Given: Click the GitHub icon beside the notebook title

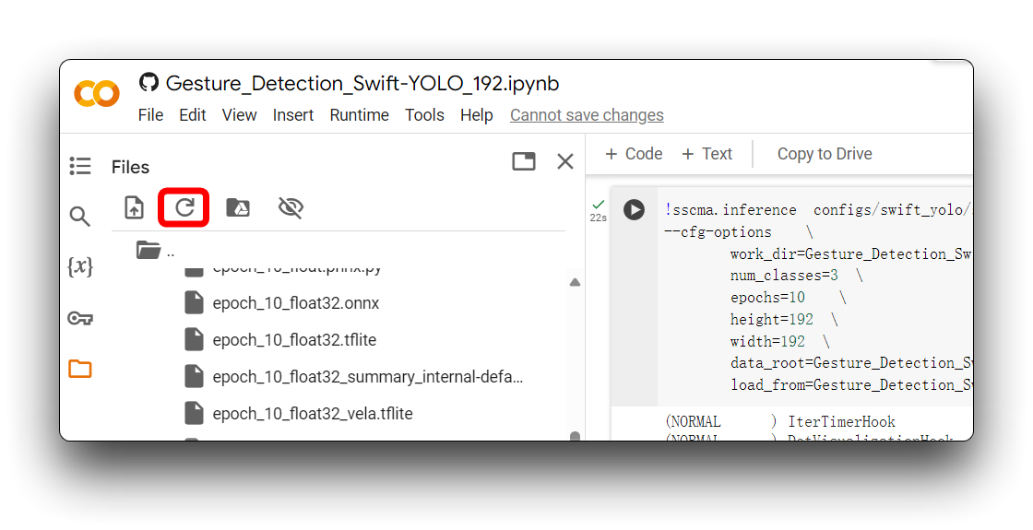Looking at the screenshot, I should click(148, 82).
